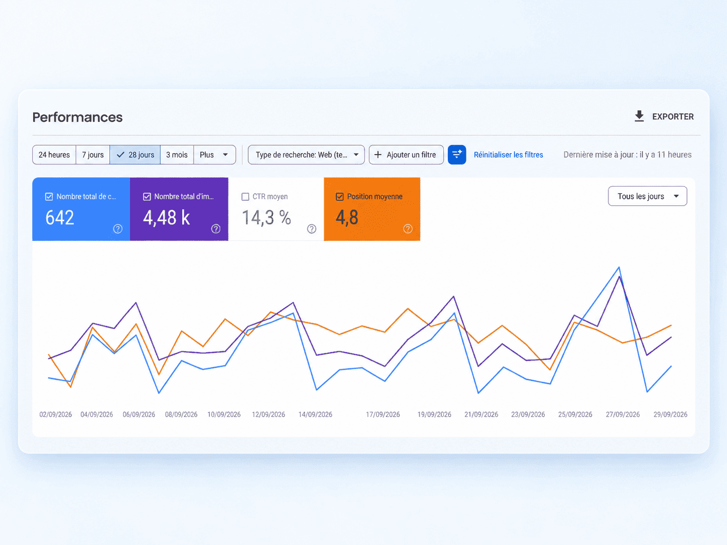Toggle the Nombre total d'impressions checkbox
Image resolution: width=727 pixels, height=545 pixels.
147,197
